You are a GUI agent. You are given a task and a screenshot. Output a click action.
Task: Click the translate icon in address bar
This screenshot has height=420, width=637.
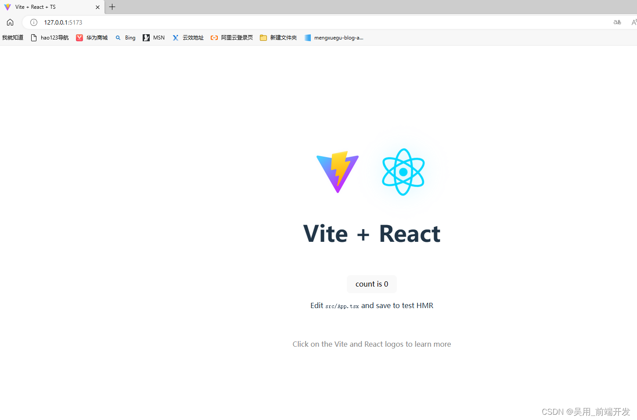tap(617, 22)
